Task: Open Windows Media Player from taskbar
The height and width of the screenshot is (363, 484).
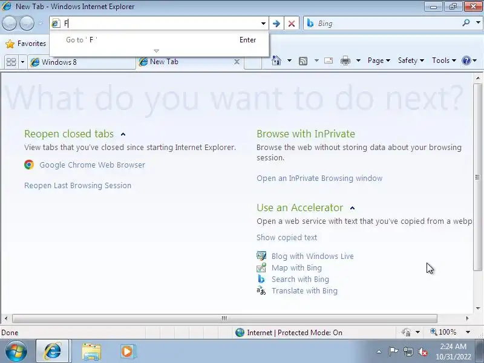Action: (x=128, y=352)
